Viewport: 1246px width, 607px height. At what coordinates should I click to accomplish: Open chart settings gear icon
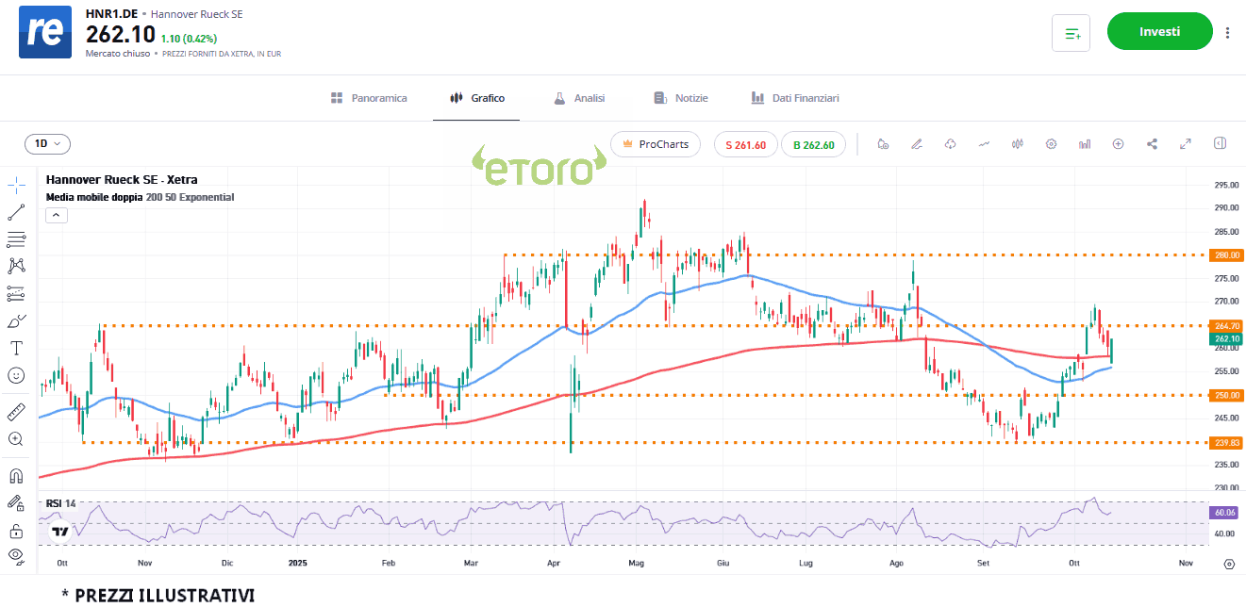(1051, 144)
